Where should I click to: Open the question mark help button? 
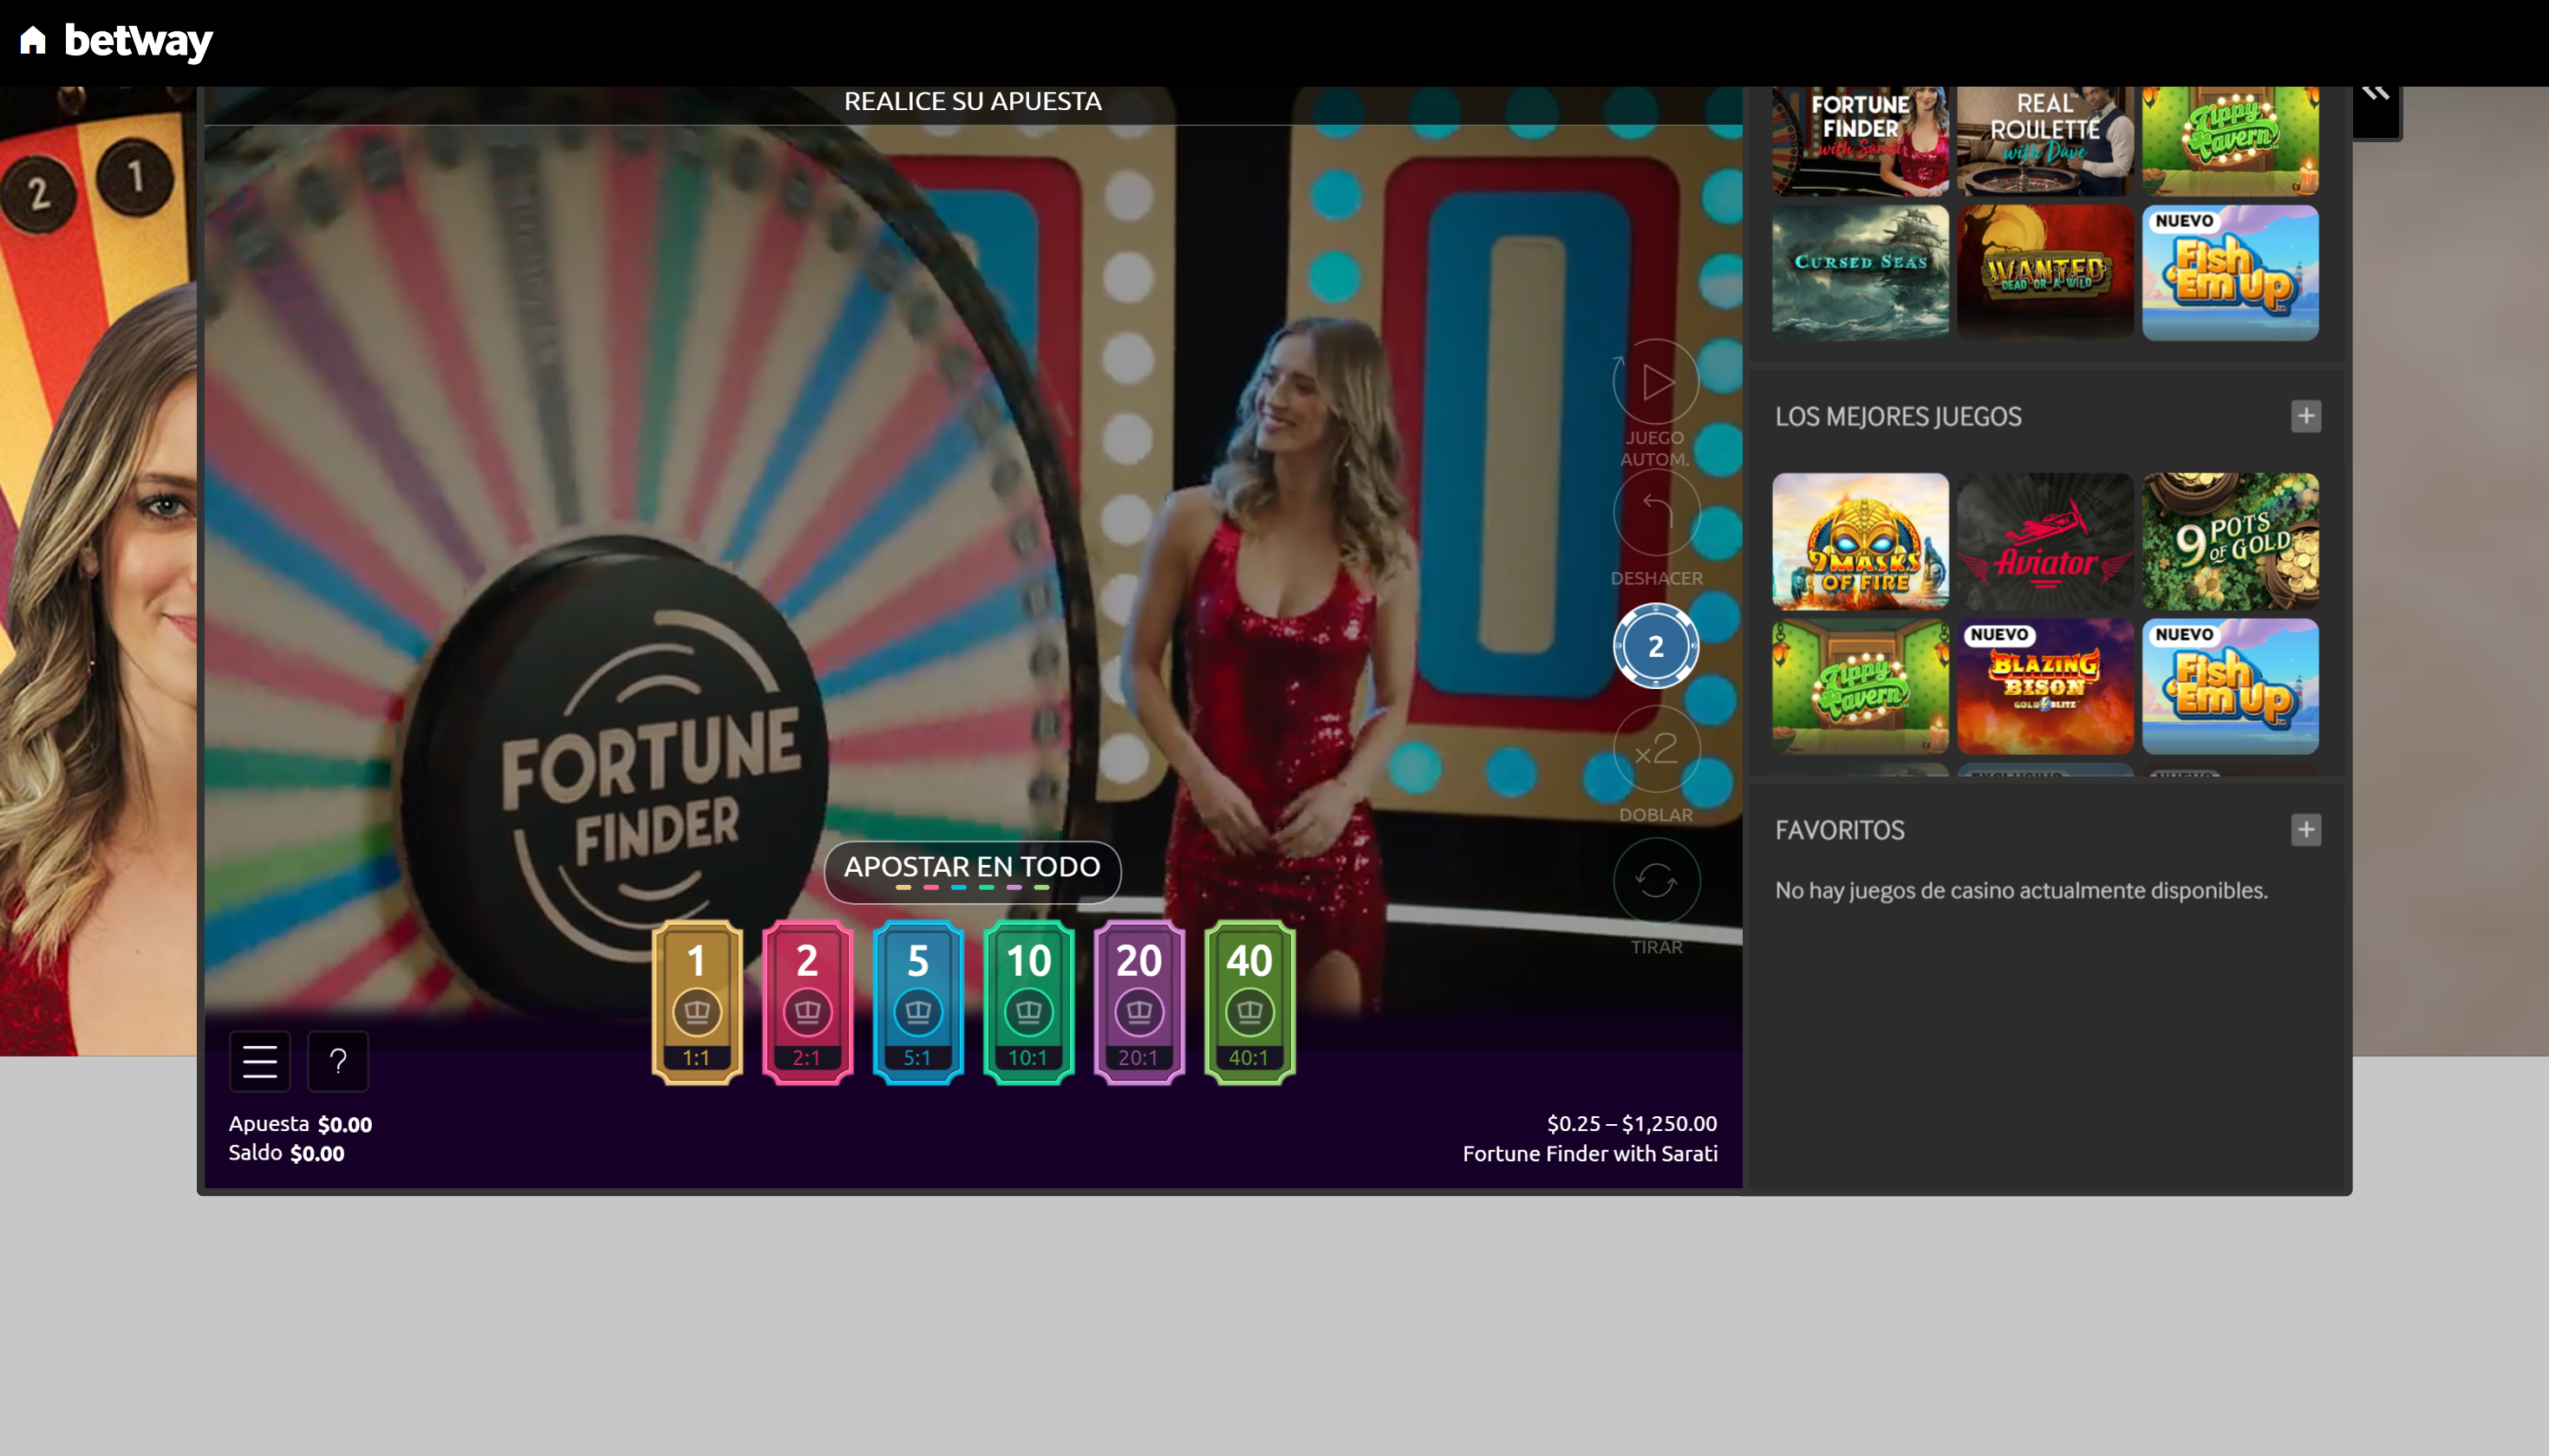click(338, 1060)
